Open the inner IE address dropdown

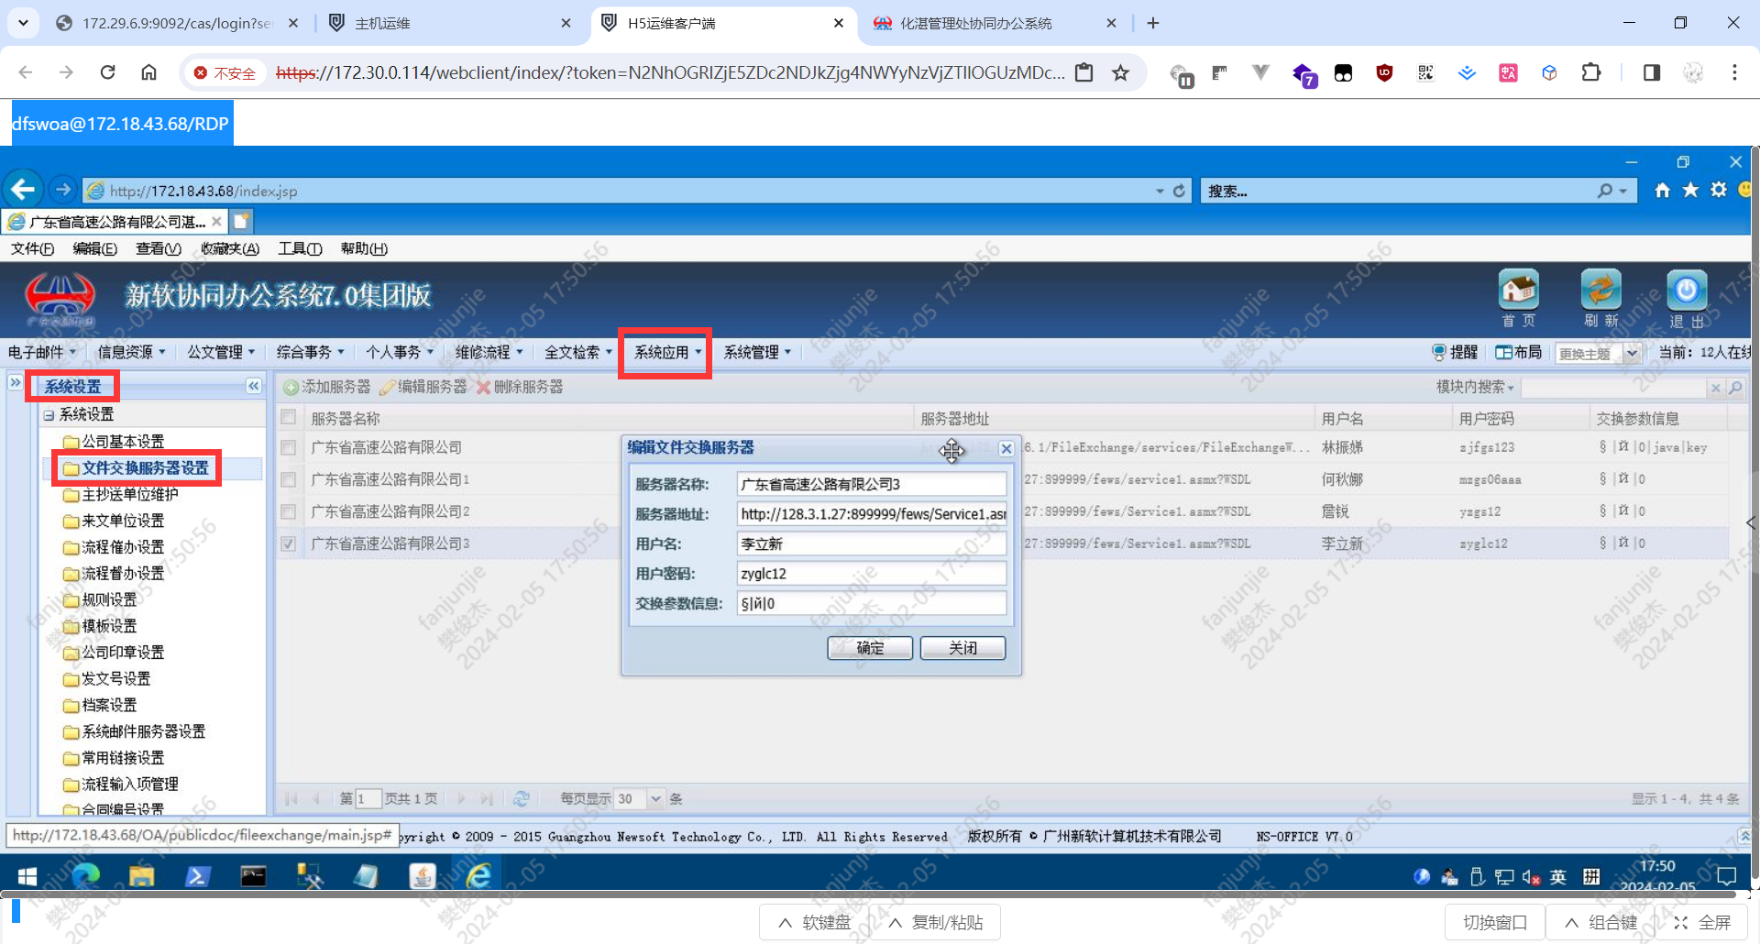[x=1160, y=191]
